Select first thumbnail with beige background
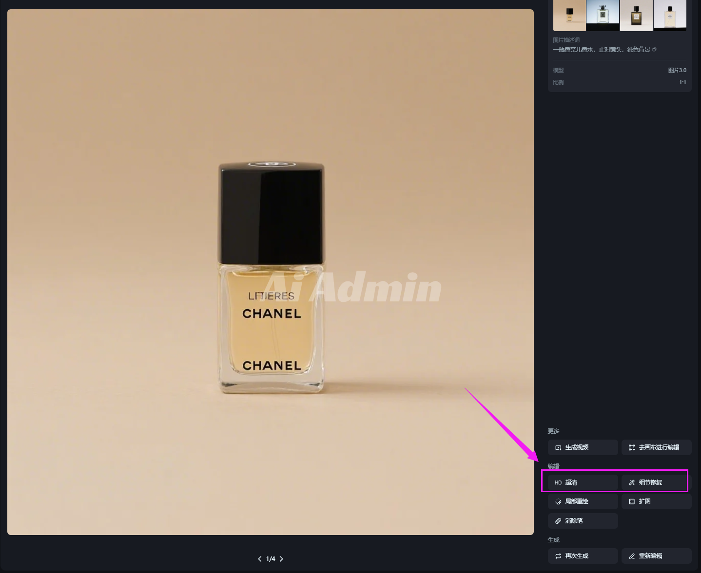 (569, 15)
